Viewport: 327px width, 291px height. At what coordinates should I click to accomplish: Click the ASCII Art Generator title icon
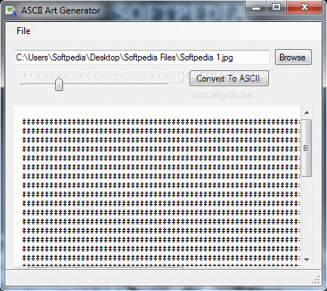pos(11,11)
